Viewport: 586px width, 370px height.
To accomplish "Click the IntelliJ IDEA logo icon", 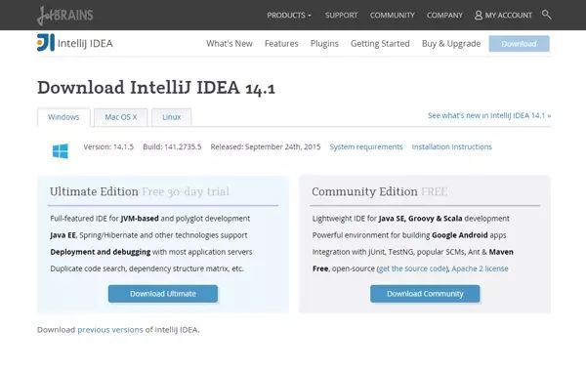I will tap(46, 43).
